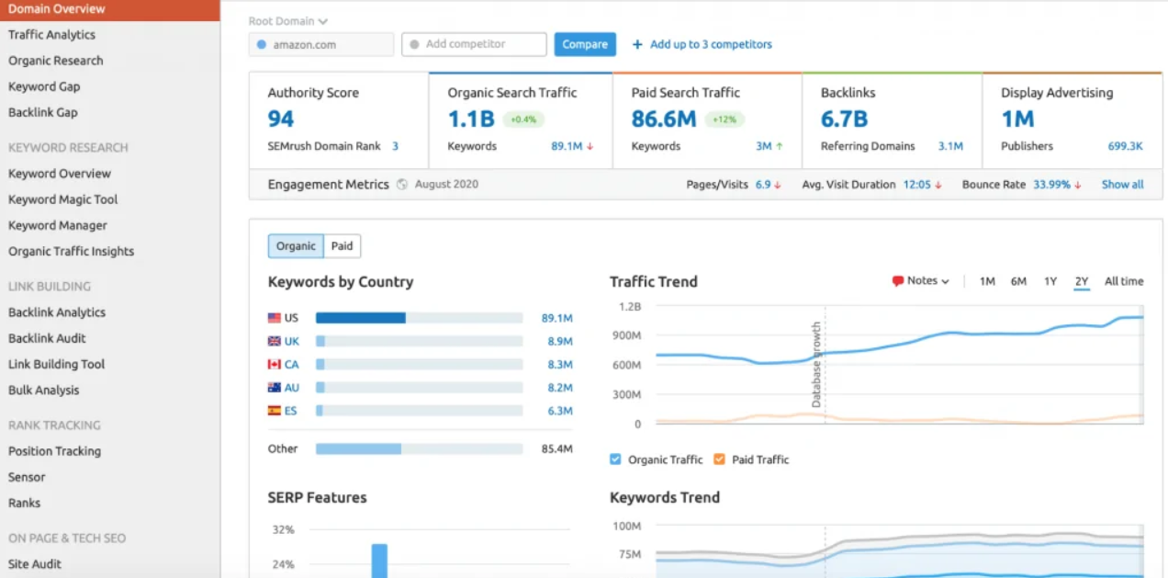Click the red down arrow next to 89.1M keywords
The height and width of the screenshot is (578, 1168).
(590, 146)
